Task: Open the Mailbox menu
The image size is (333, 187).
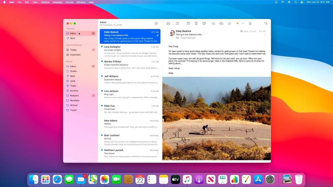Action: 45,2
